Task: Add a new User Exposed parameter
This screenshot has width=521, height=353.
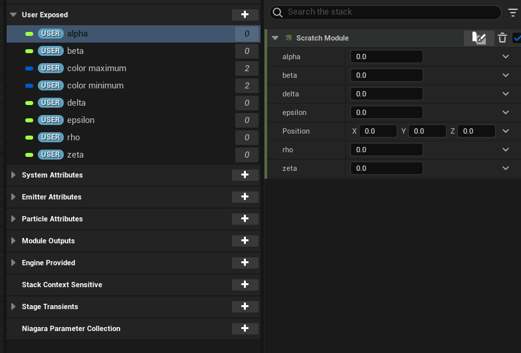Action: [x=245, y=15]
